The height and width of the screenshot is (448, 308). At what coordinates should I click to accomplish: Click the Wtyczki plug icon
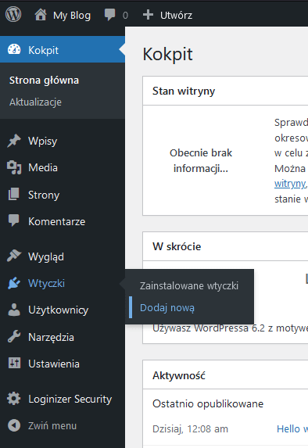click(x=14, y=283)
